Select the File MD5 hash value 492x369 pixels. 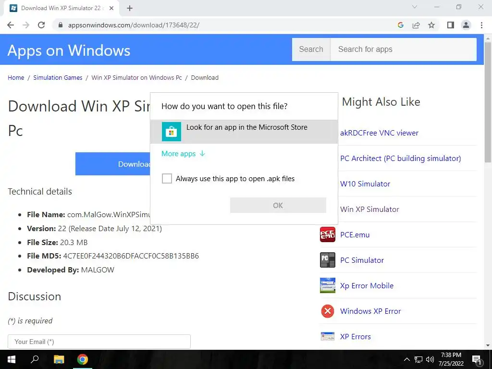(131, 256)
